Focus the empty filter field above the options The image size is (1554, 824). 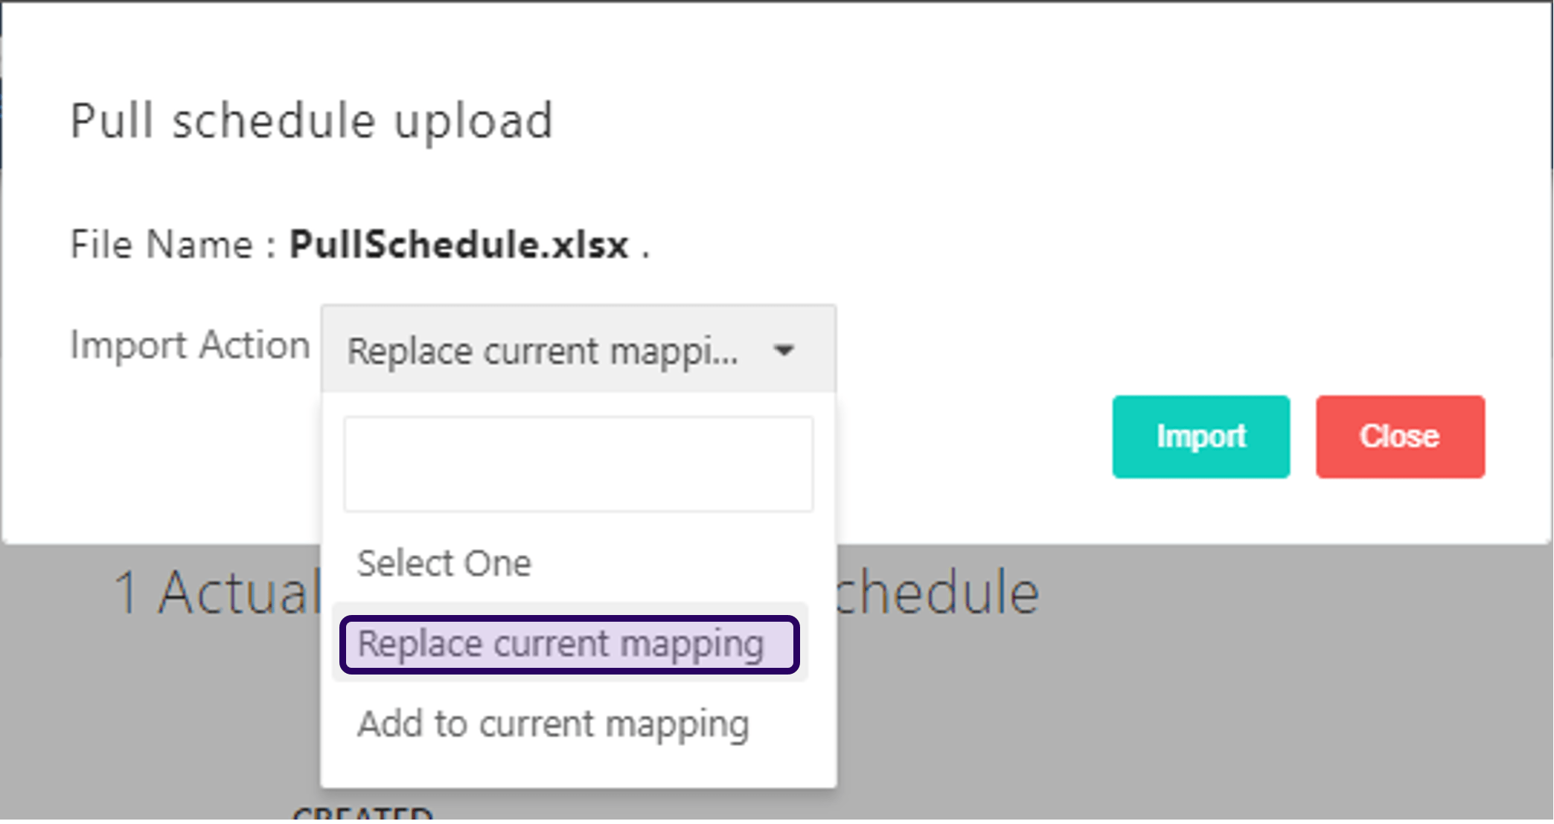pyautogui.click(x=578, y=464)
